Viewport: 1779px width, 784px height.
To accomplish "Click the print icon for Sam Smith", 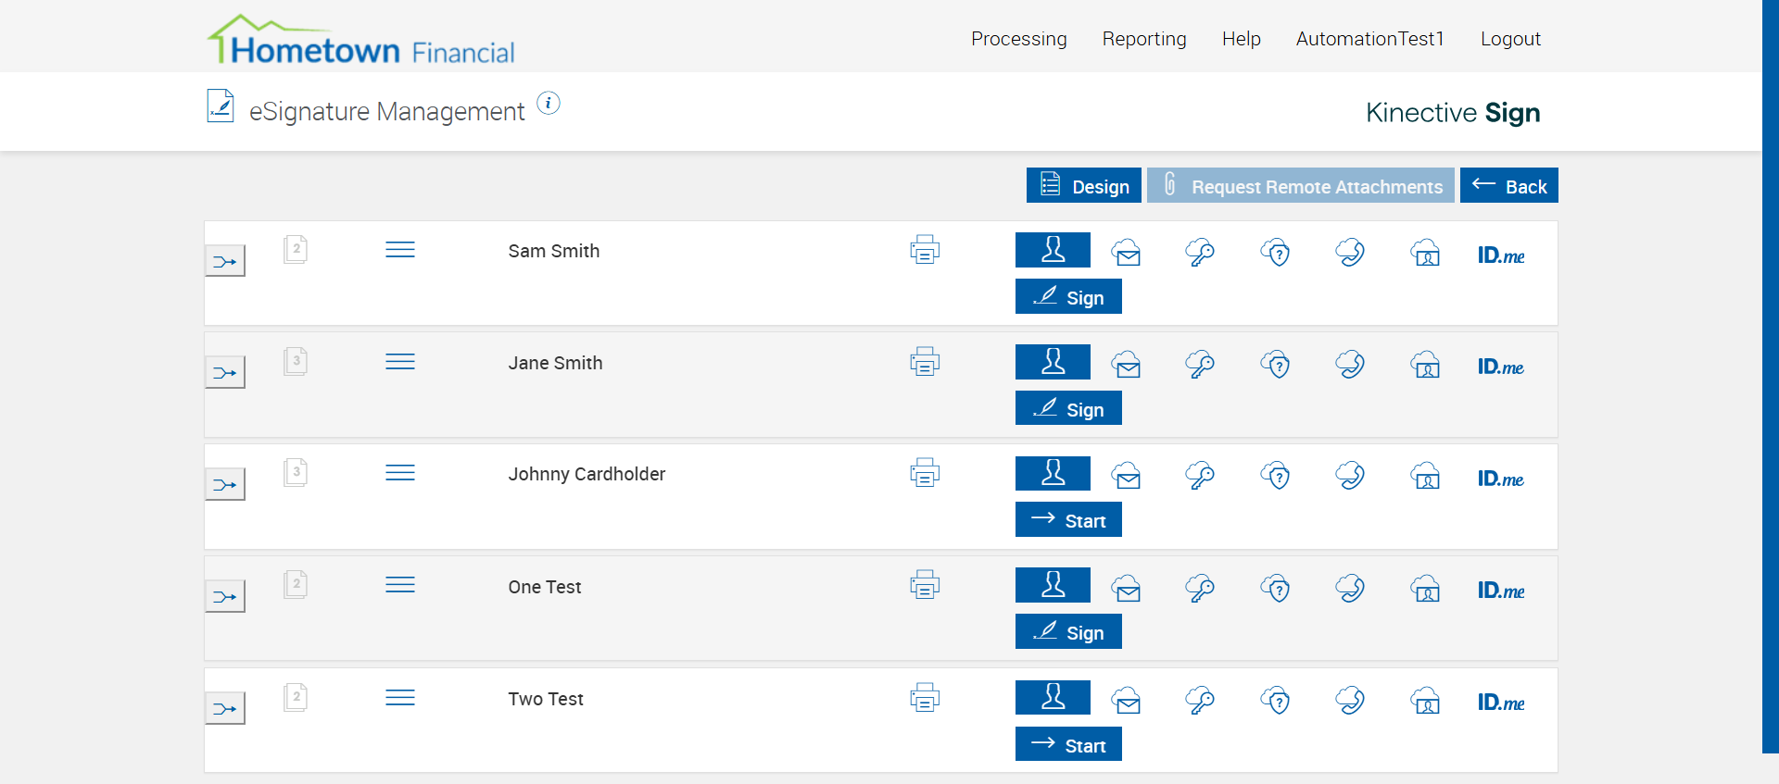I will (925, 250).
